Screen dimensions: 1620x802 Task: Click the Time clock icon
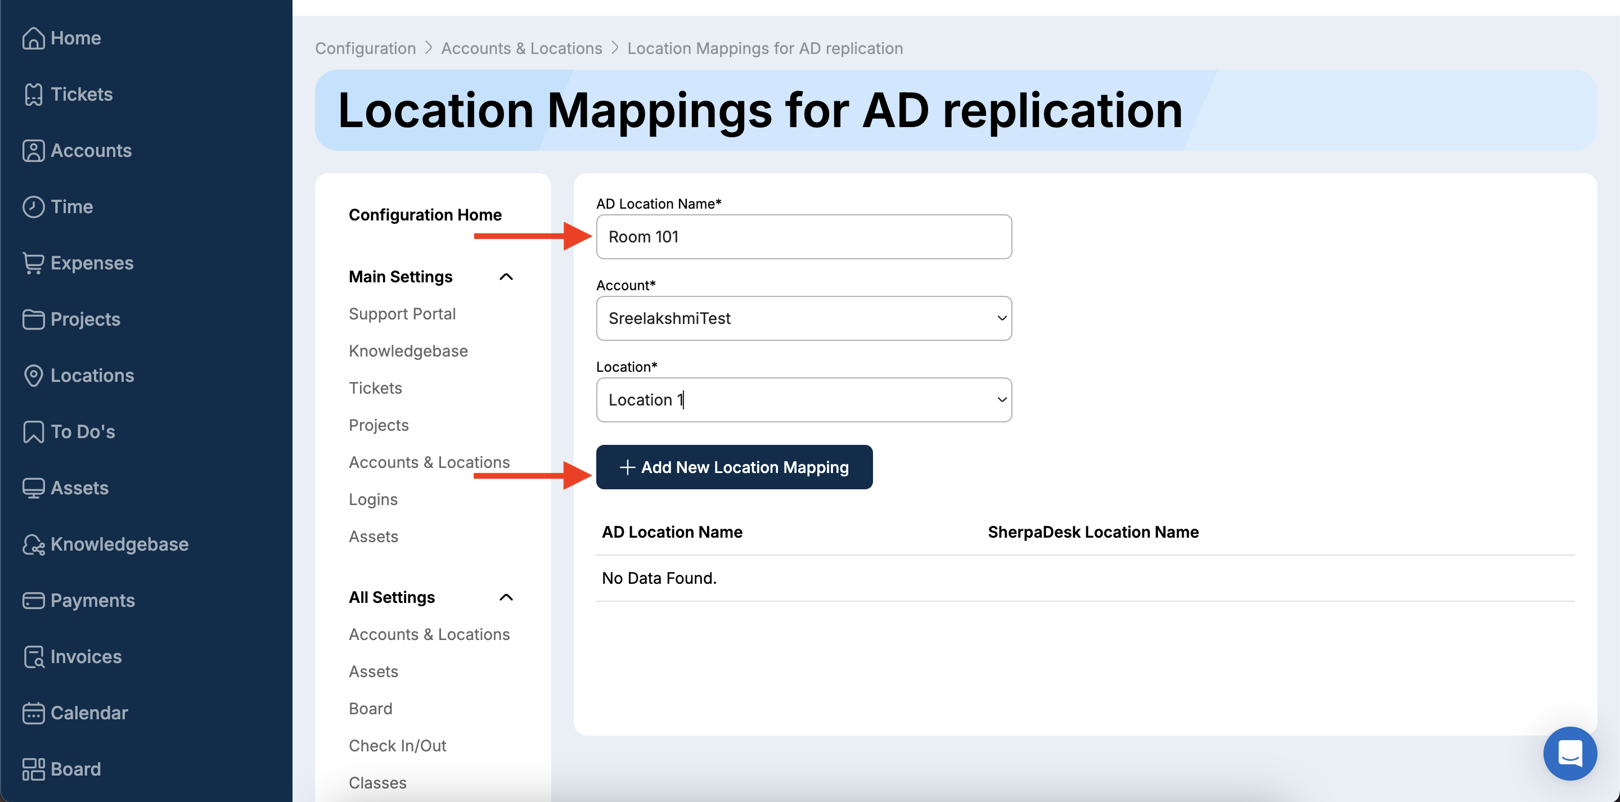pyautogui.click(x=33, y=207)
